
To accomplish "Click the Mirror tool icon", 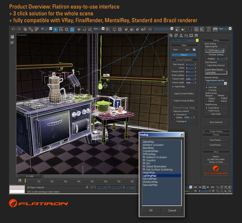I will (178, 29).
